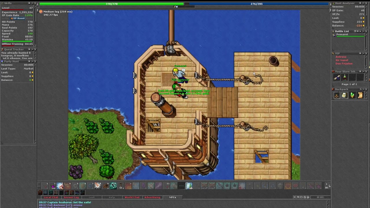Collapse the Party Hunt panel
The image size is (370, 208).
pyautogui.click(x=32, y=62)
